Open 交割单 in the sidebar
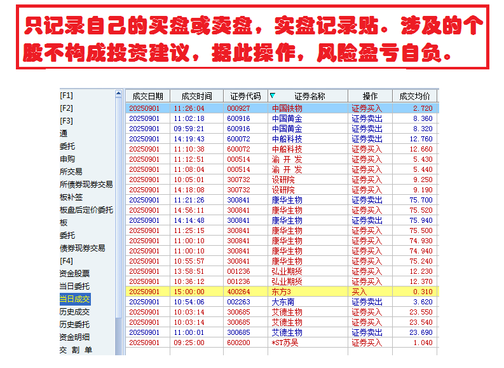The image size is (504, 368). [76, 350]
